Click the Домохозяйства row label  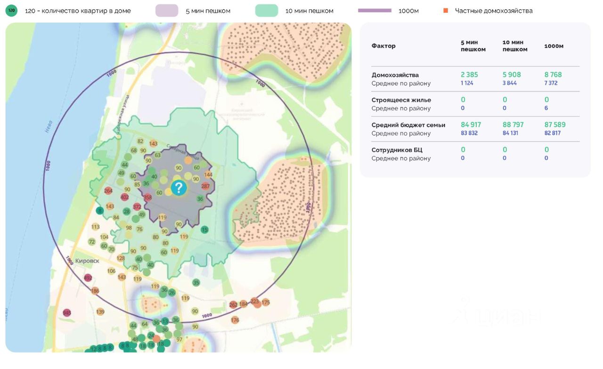point(395,75)
